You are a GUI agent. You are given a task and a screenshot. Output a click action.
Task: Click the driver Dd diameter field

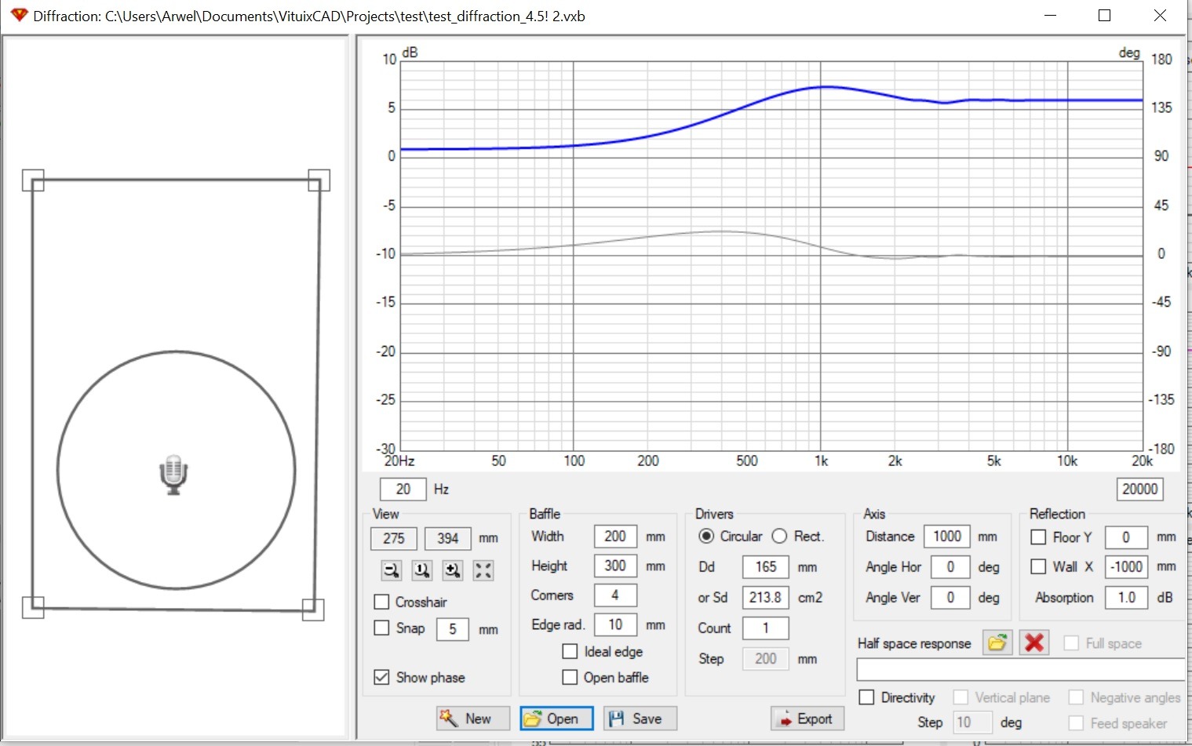(x=766, y=566)
